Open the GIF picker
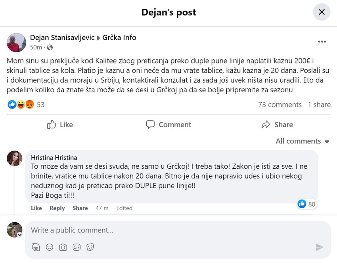Image resolution: width=337 pixels, height=263 pixels. click(77, 247)
